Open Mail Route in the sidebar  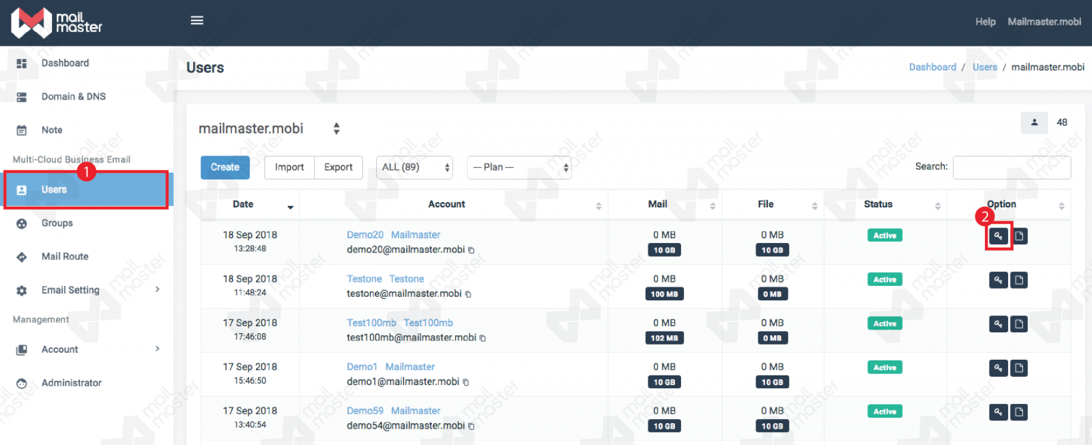pyautogui.click(x=65, y=257)
